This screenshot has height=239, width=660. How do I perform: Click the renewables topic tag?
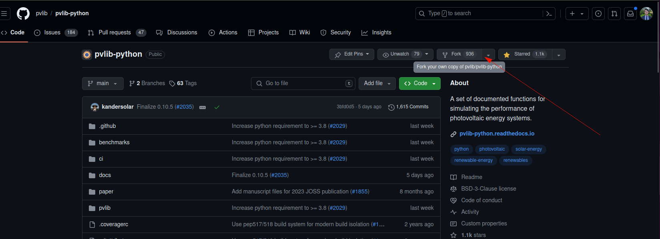(516, 161)
